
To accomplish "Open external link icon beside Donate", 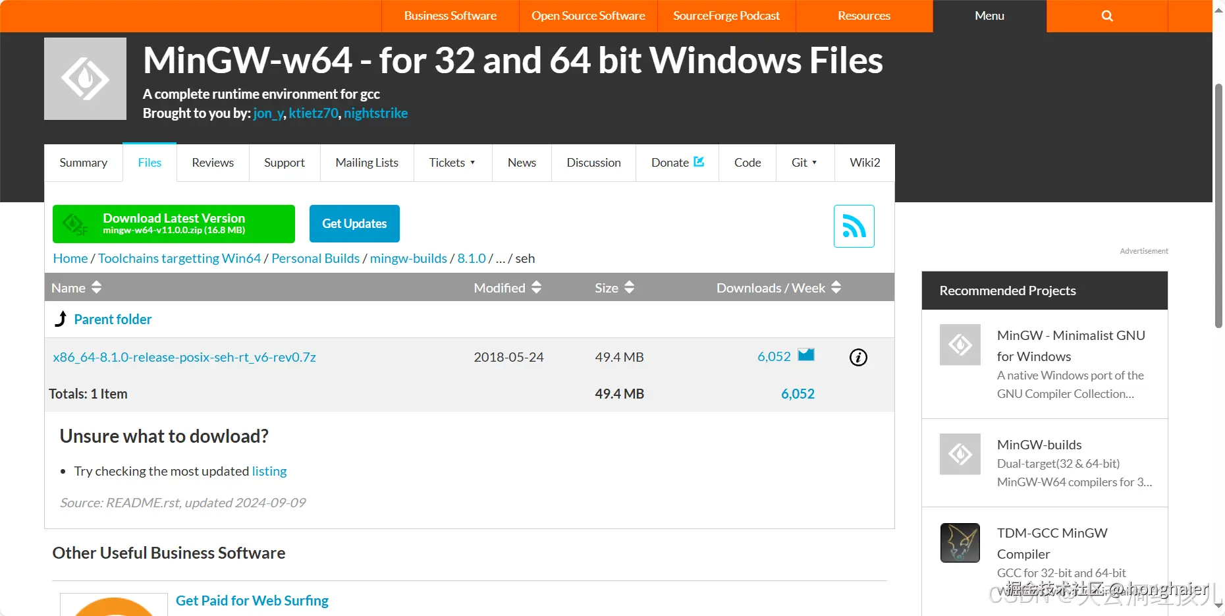I will tap(699, 161).
